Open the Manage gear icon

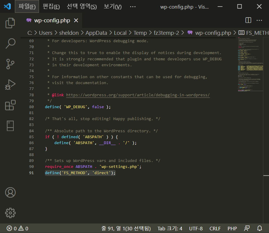coord(10,213)
